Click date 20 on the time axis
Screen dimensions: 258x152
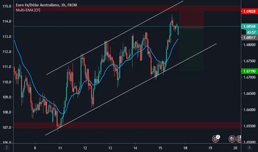(235, 148)
